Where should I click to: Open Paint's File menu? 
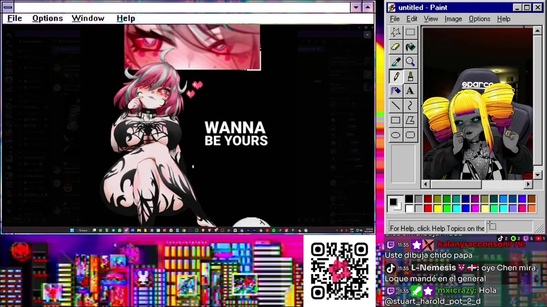395,19
